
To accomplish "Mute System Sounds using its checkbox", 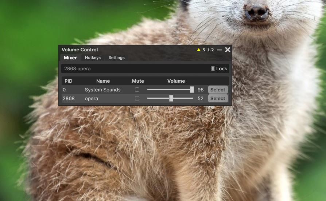I will [137, 90].
